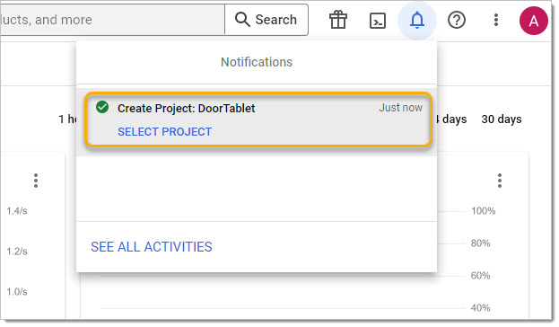
Task: Open the right chart card three-dot menu
Action: click(500, 181)
